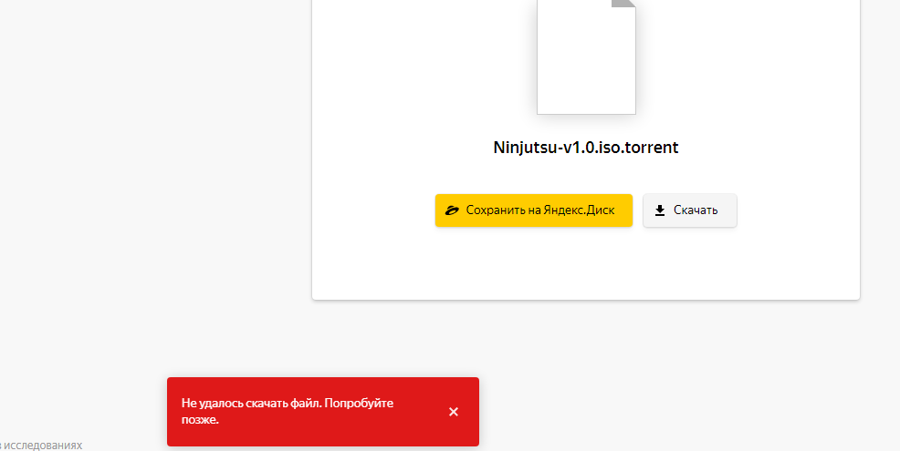Image resolution: width=900 pixels, height=451 pixels.
Task: Click the error message Не удалось скачать файл
Action: pos(251,403)
